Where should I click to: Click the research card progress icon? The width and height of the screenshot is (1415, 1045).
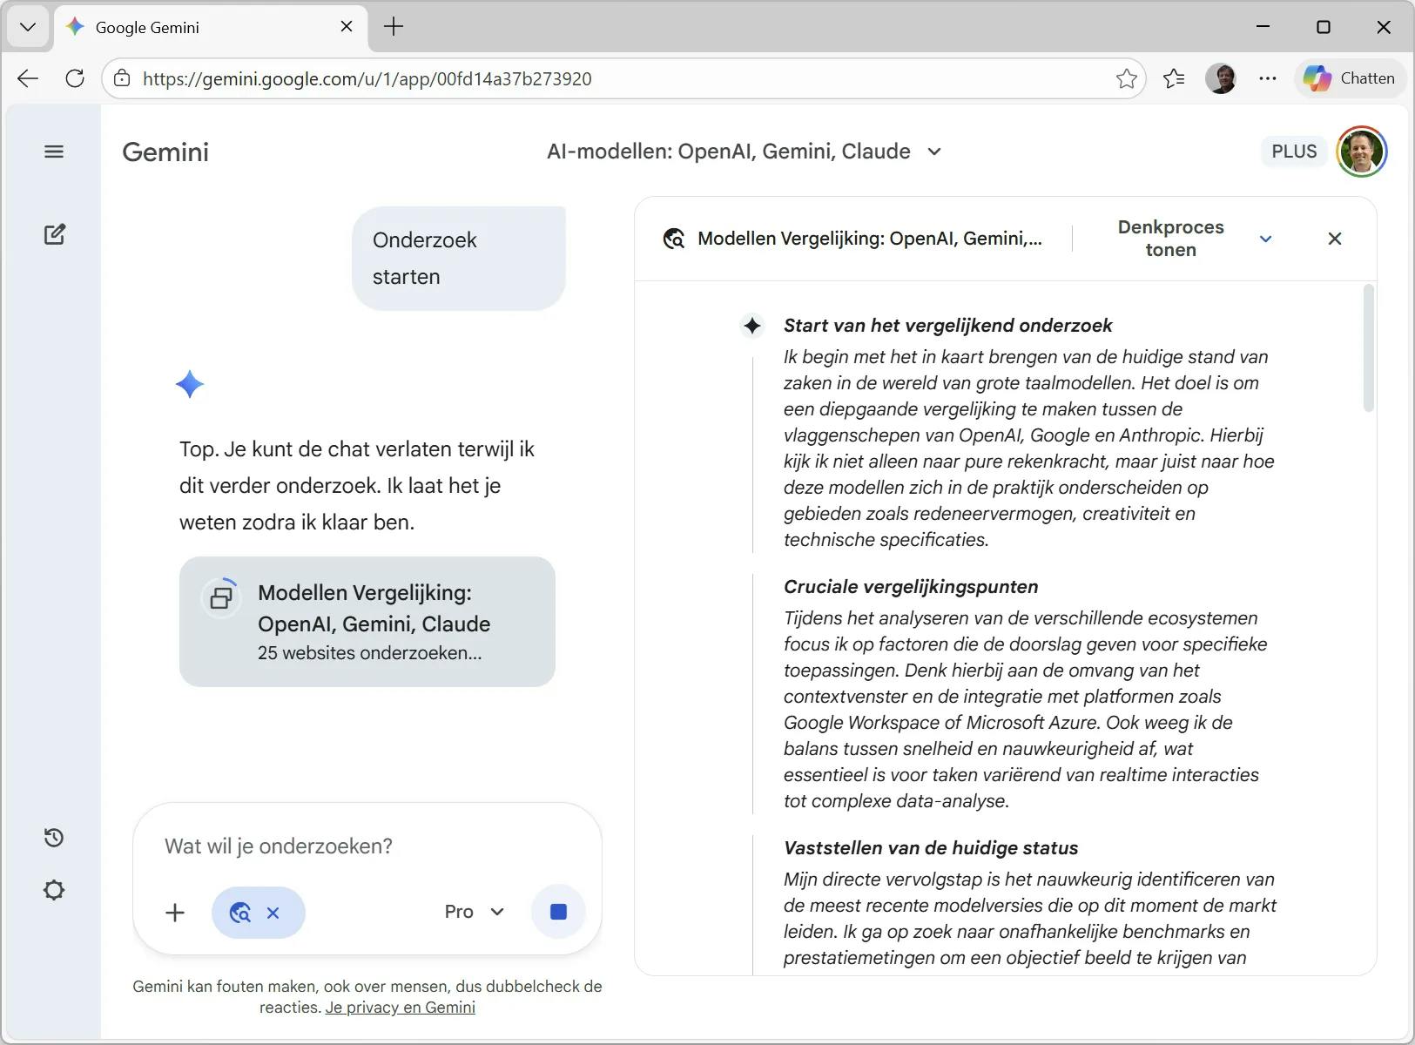point(222,598)
